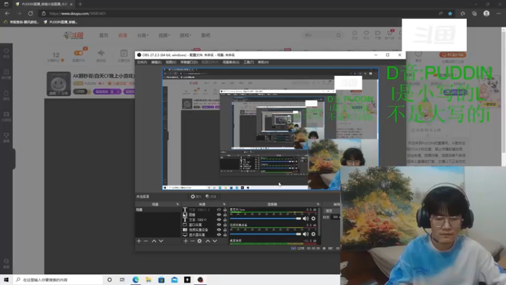Screen dimensions: 506x285
Task: Open the OBS 帮助(H) menu
Action: coord(263,62)
